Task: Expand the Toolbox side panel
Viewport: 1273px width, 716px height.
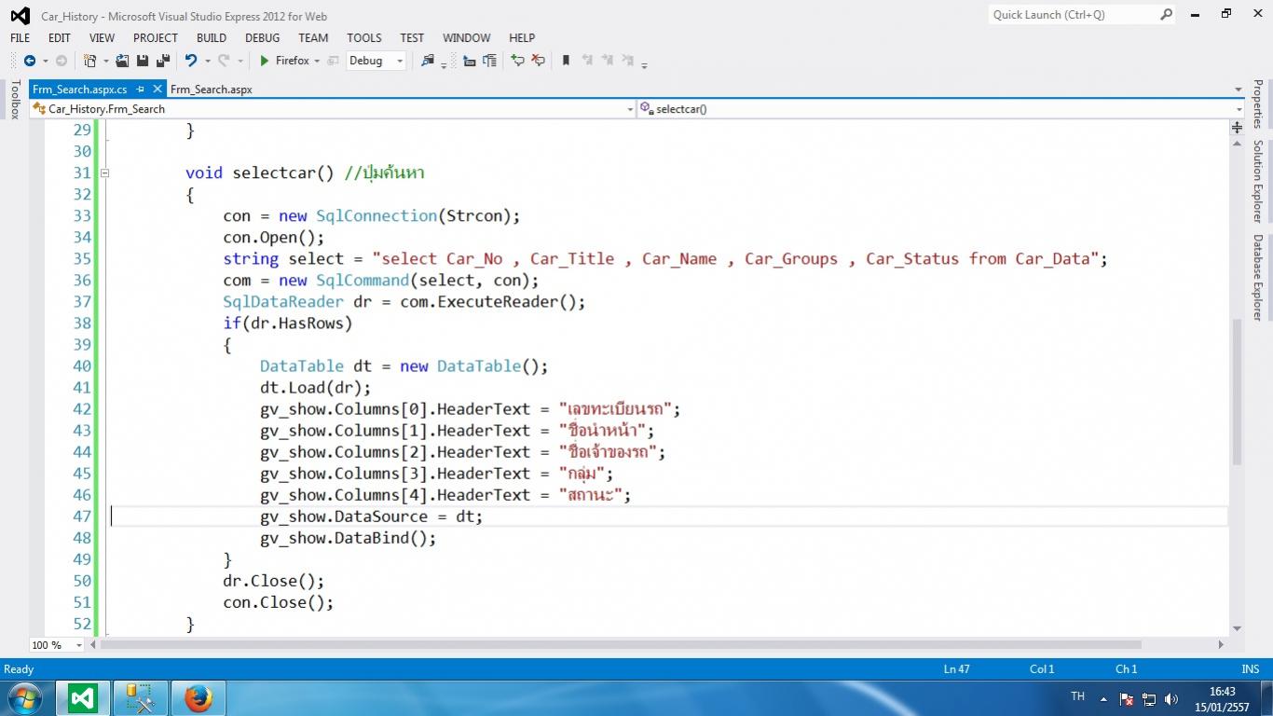Action: point(15,100)
